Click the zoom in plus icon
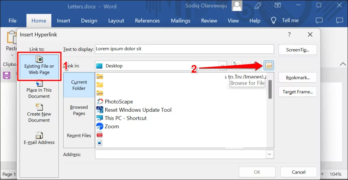Screen dimensions: 348x180 [322, 174]
